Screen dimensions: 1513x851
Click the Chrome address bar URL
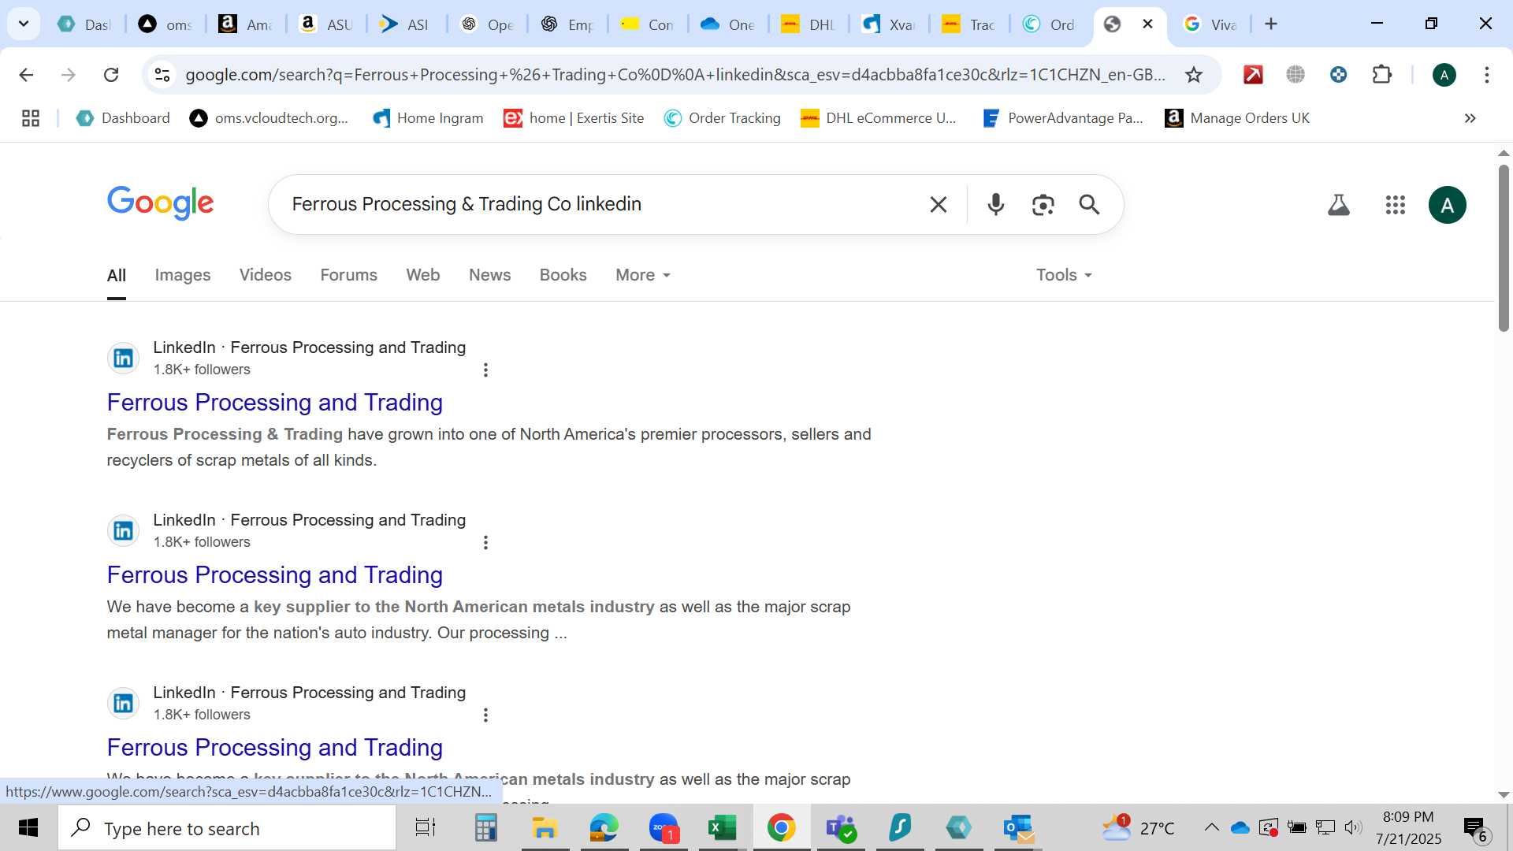point(675,75)
